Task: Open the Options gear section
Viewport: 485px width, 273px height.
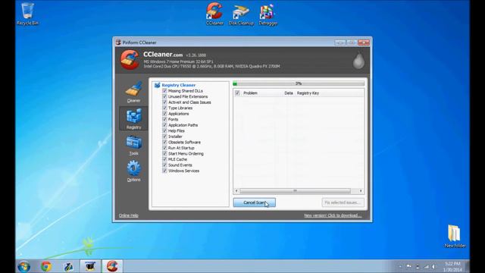Action: coord(133,171)
